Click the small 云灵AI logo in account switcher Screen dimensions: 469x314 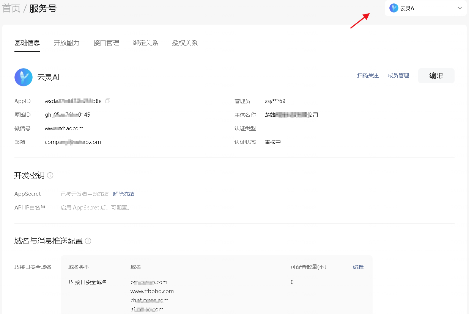pyautogui.click(x=393, y=8)
